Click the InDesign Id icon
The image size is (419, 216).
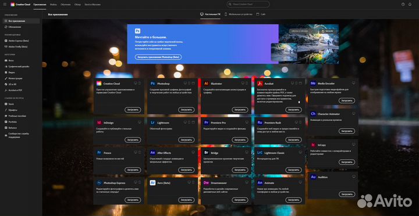click(99, 123)
